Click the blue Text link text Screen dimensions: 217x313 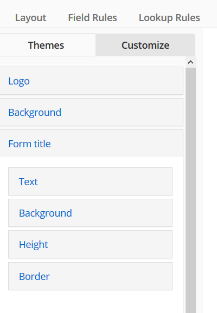tap(28, 181)
